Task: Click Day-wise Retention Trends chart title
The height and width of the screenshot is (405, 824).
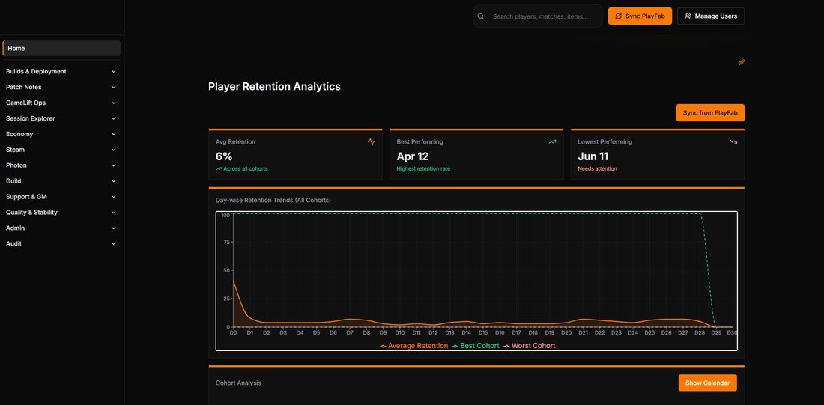Action: (x=273, y=200)
